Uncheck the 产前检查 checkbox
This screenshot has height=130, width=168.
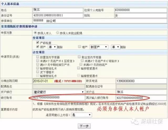pyautogui.click(x=38, y=42)
